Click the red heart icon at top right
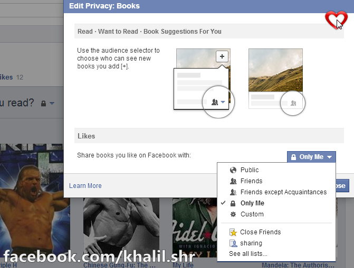This screenshot has width=354, height=268. click(336, 19)
